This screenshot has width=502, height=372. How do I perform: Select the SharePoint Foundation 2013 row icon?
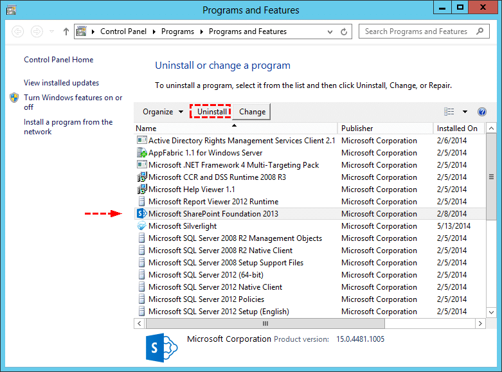pos(142,213)
